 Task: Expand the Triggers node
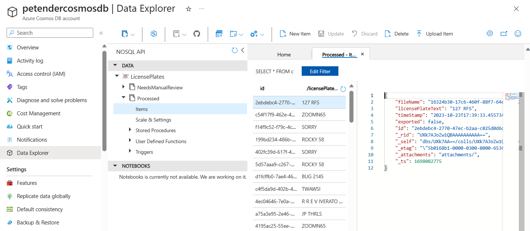point(130,152)
